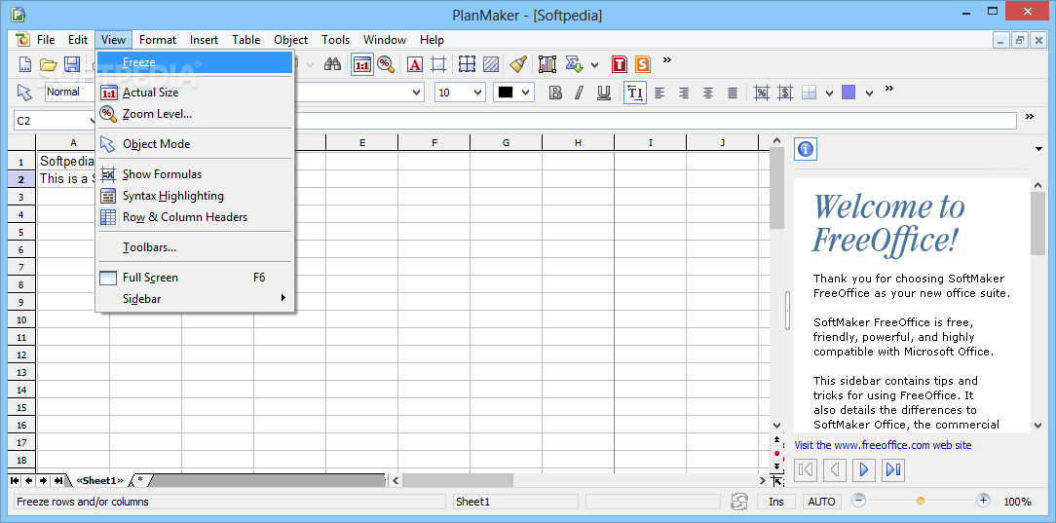Viewport: 1056px width, 523px height.
Task: Click the format painter brush icon
Action: (x=518, y=64)
